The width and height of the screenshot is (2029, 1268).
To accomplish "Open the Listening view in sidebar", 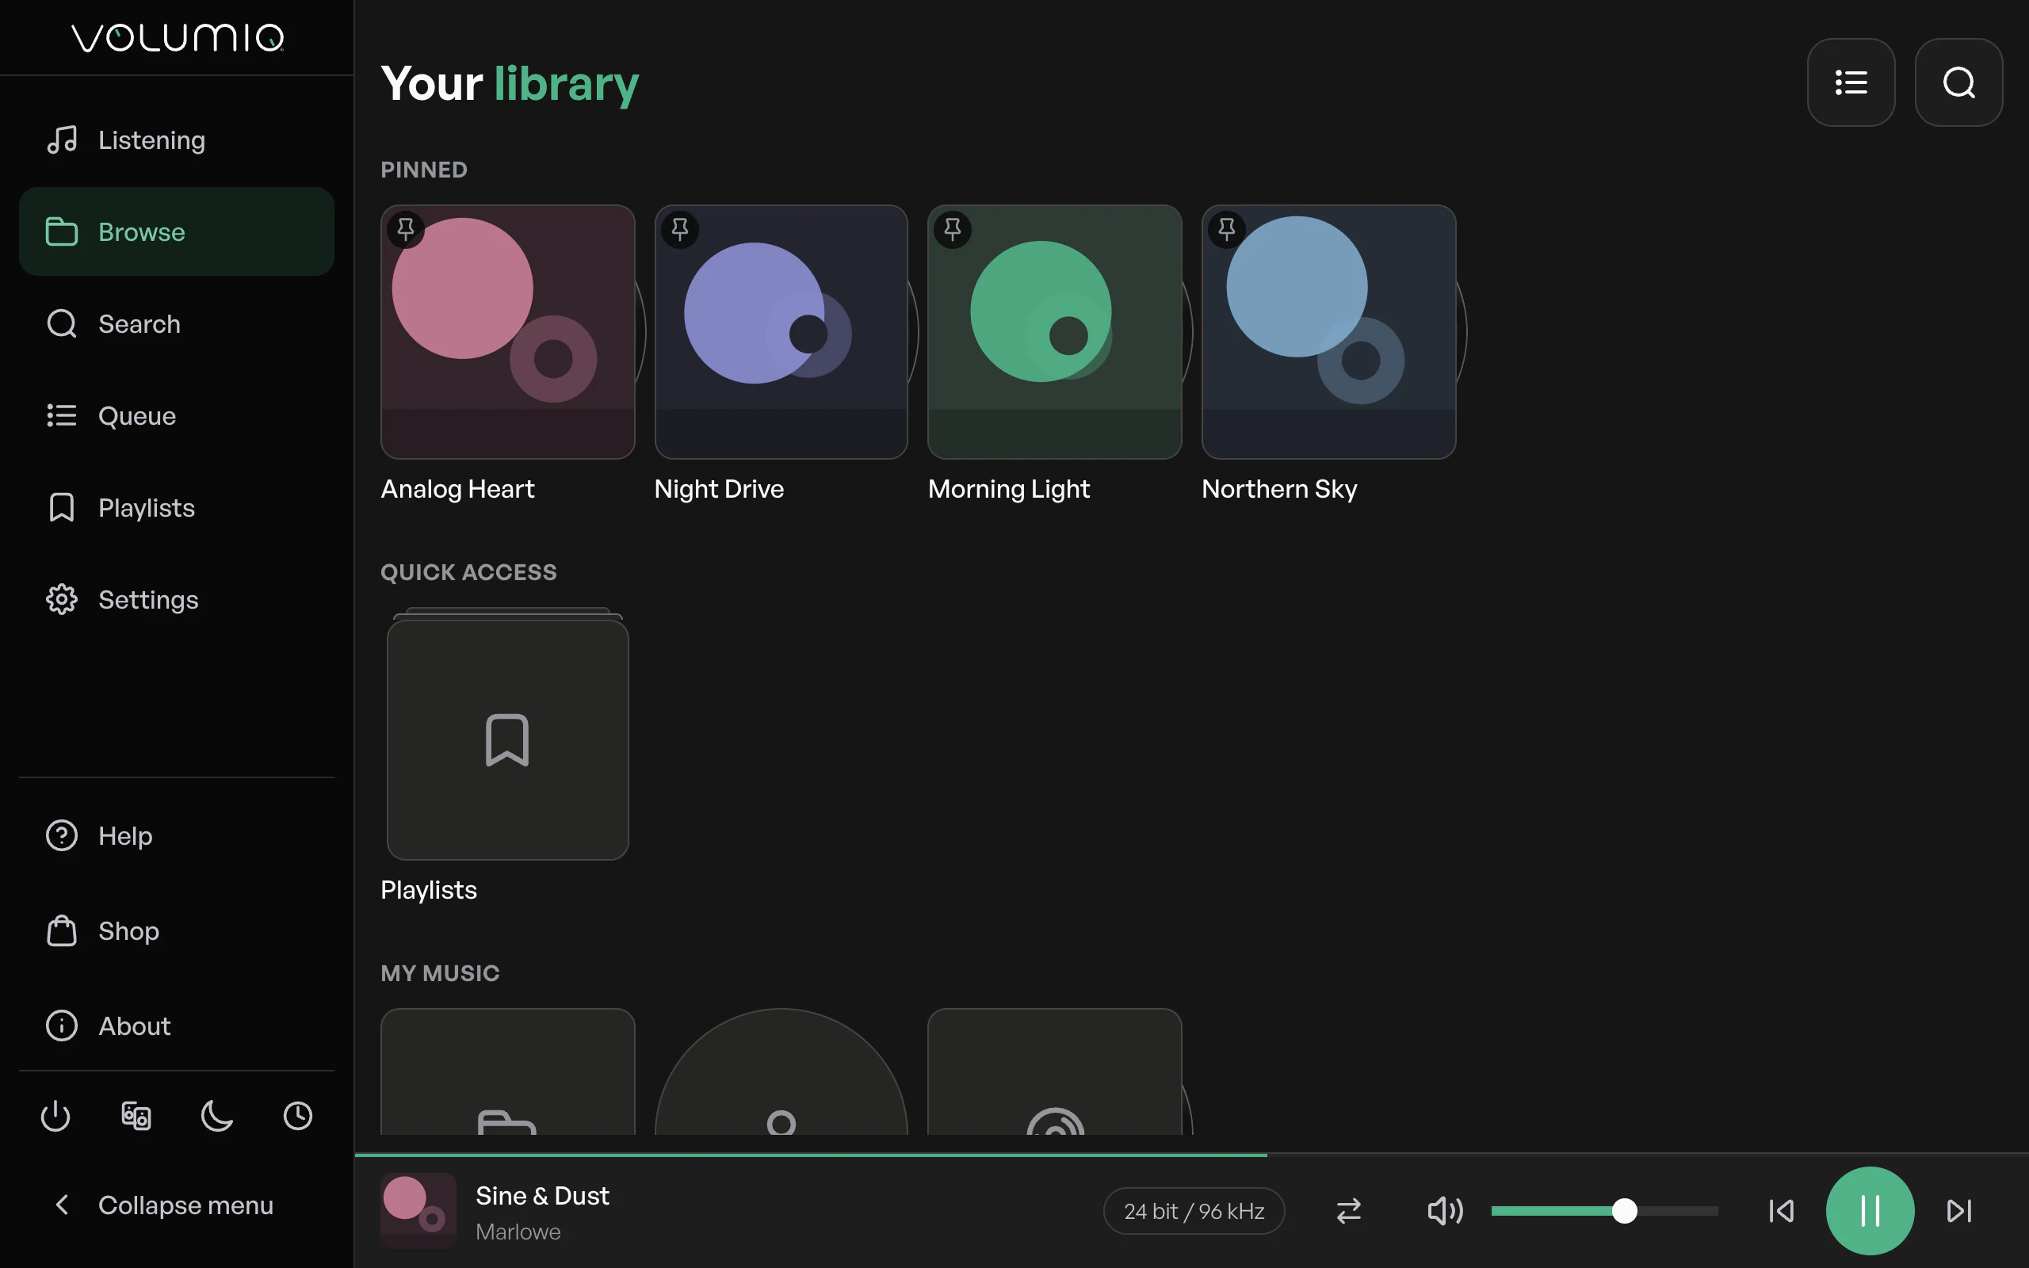I will click(x=176, y=140).
